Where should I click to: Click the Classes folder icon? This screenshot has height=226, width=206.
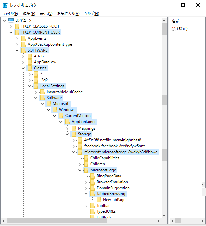tap(30, 68)
